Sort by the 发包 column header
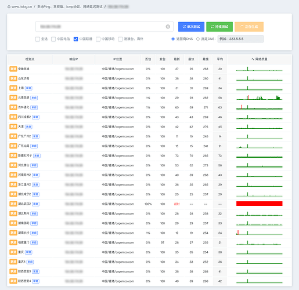Screen dimensions: 299x290 coord(163,59)
